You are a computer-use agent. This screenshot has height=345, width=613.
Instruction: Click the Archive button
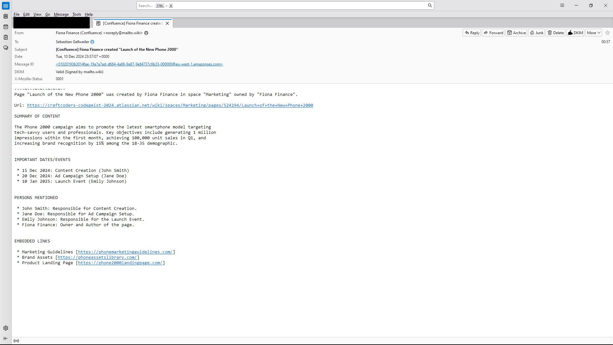pyautogui.click(x=516, y=33)
